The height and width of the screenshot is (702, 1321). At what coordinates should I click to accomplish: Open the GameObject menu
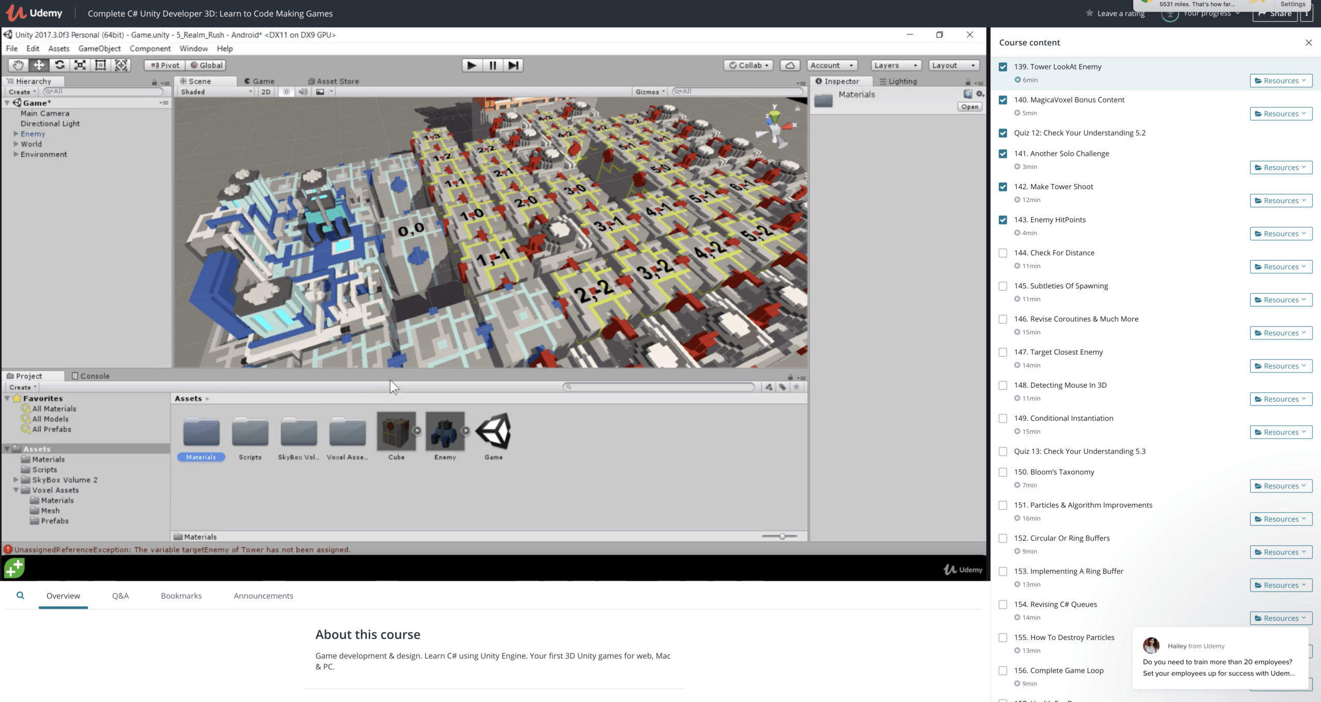click(99, 48)
